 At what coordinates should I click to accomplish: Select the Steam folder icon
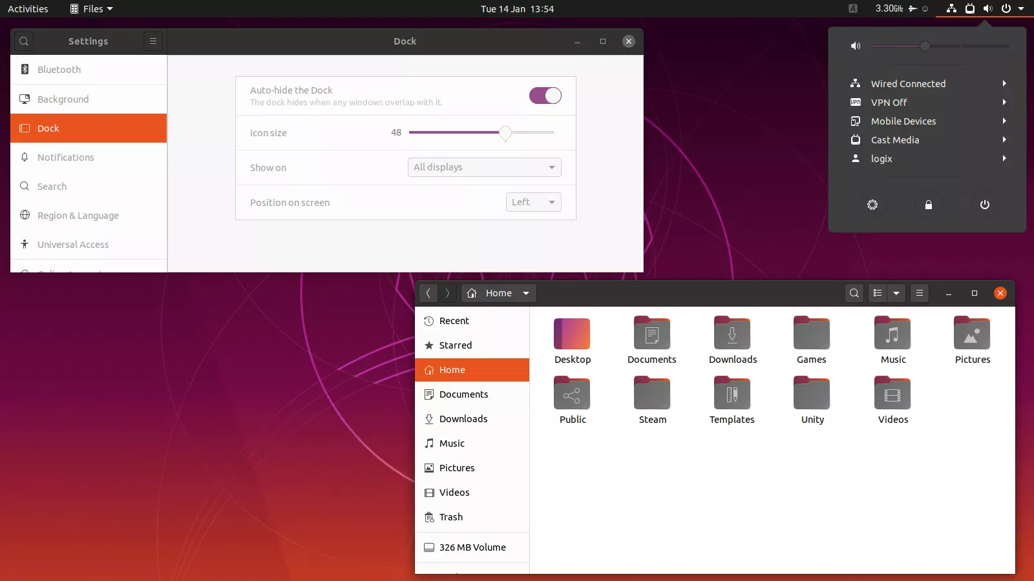coord(652,393)
